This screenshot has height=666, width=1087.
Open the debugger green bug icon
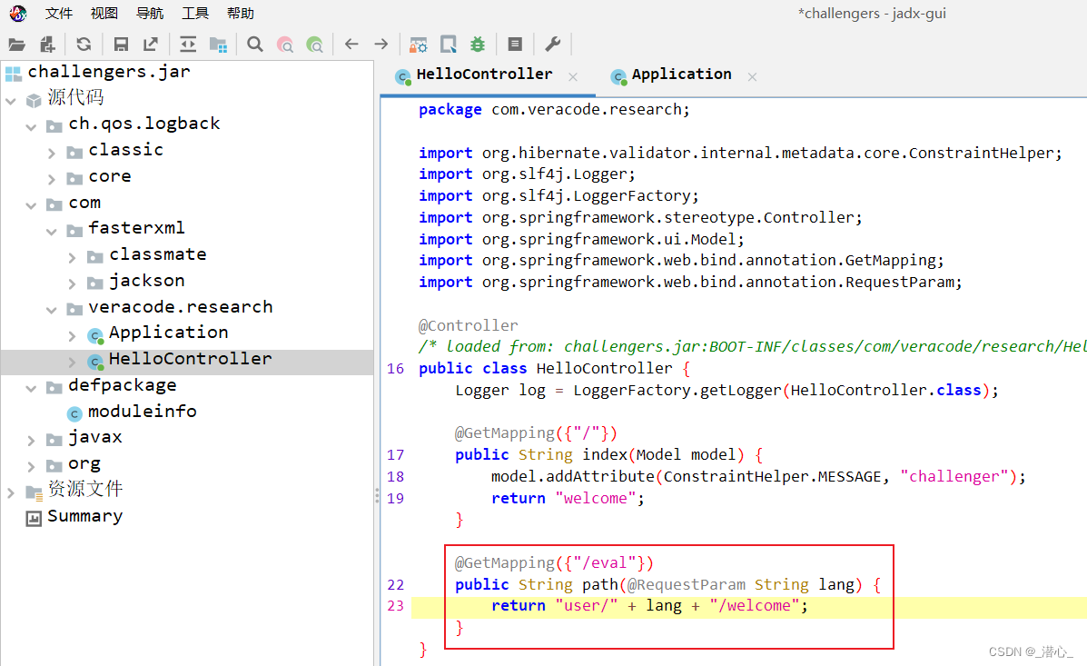[478, 45]
